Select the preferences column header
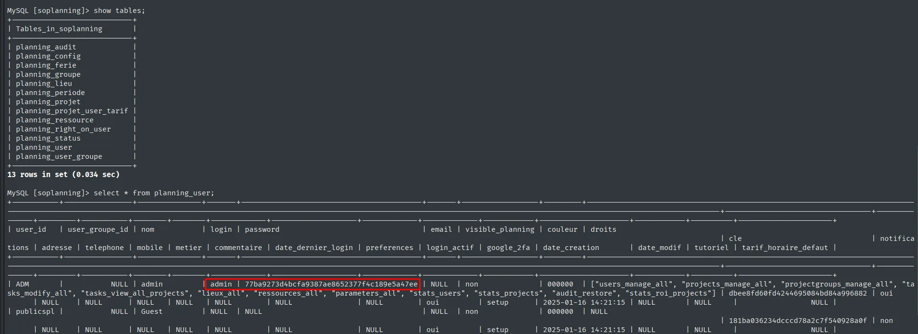The height and width of the screenshot is (334, 918). [389, 248]
